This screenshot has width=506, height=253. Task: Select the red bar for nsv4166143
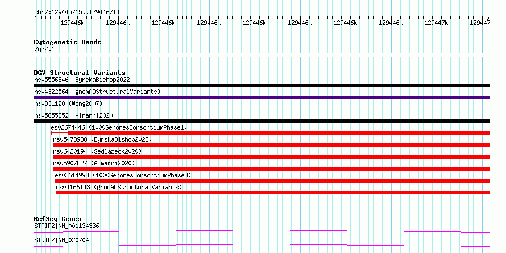pyautogui.click(x=273, y=193)
